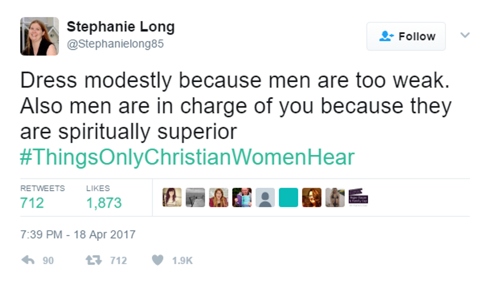Click the 7:39 PM - 18 Apr 2017 timestamp
489x283 pixels.
[x=78, y=234]
